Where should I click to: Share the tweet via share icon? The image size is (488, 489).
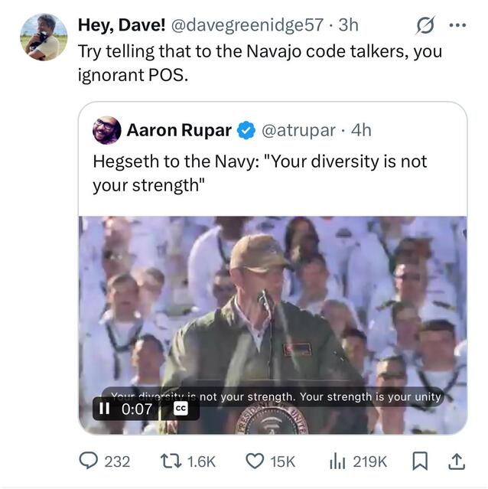pyautogui.click(x=457, y=461)
